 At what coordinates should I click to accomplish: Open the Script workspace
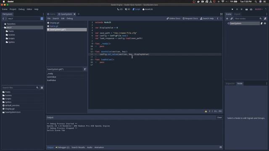coord(136,9)
